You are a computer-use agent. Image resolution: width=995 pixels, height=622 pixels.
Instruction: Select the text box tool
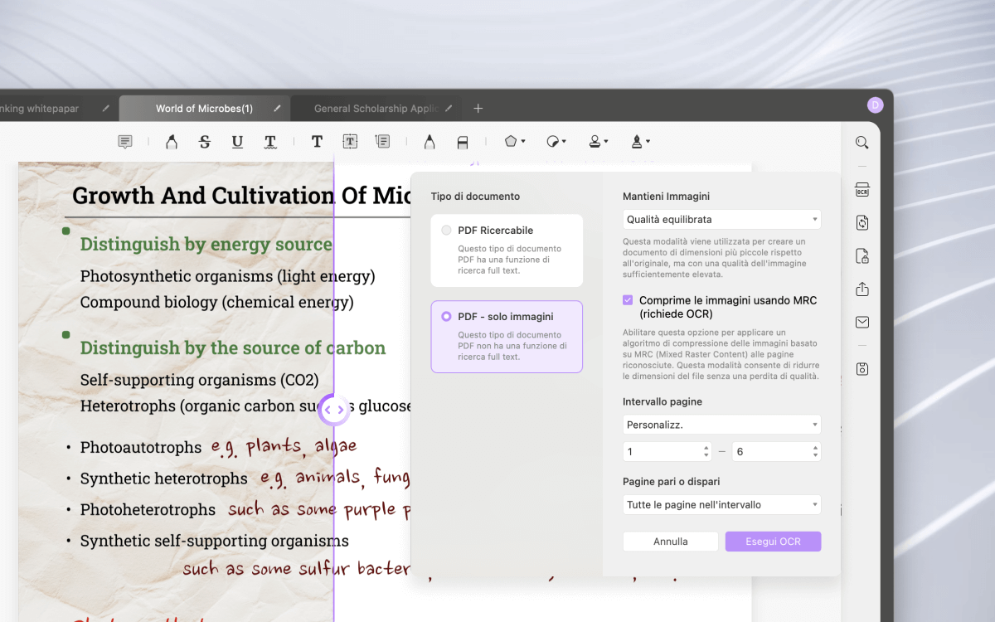pos(350,142)
